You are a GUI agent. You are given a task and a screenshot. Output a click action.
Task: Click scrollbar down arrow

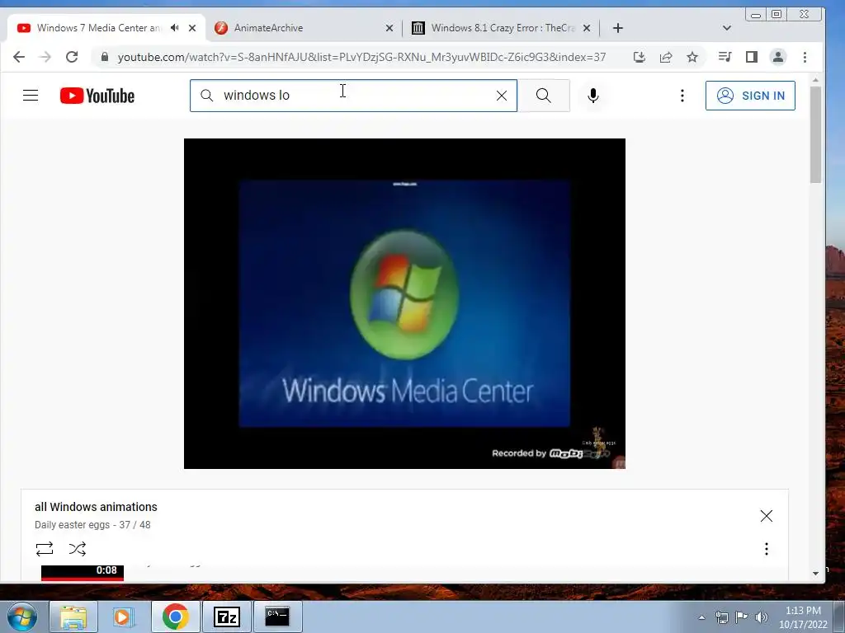tap(815, 574)
